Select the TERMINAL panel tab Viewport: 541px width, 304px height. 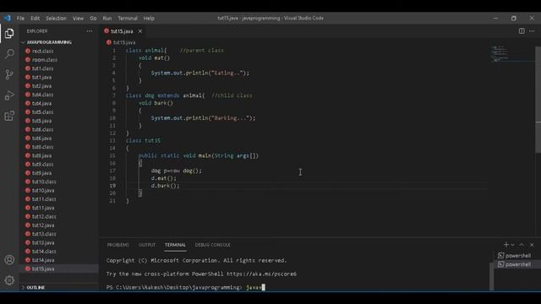click(x=175, y=245)
